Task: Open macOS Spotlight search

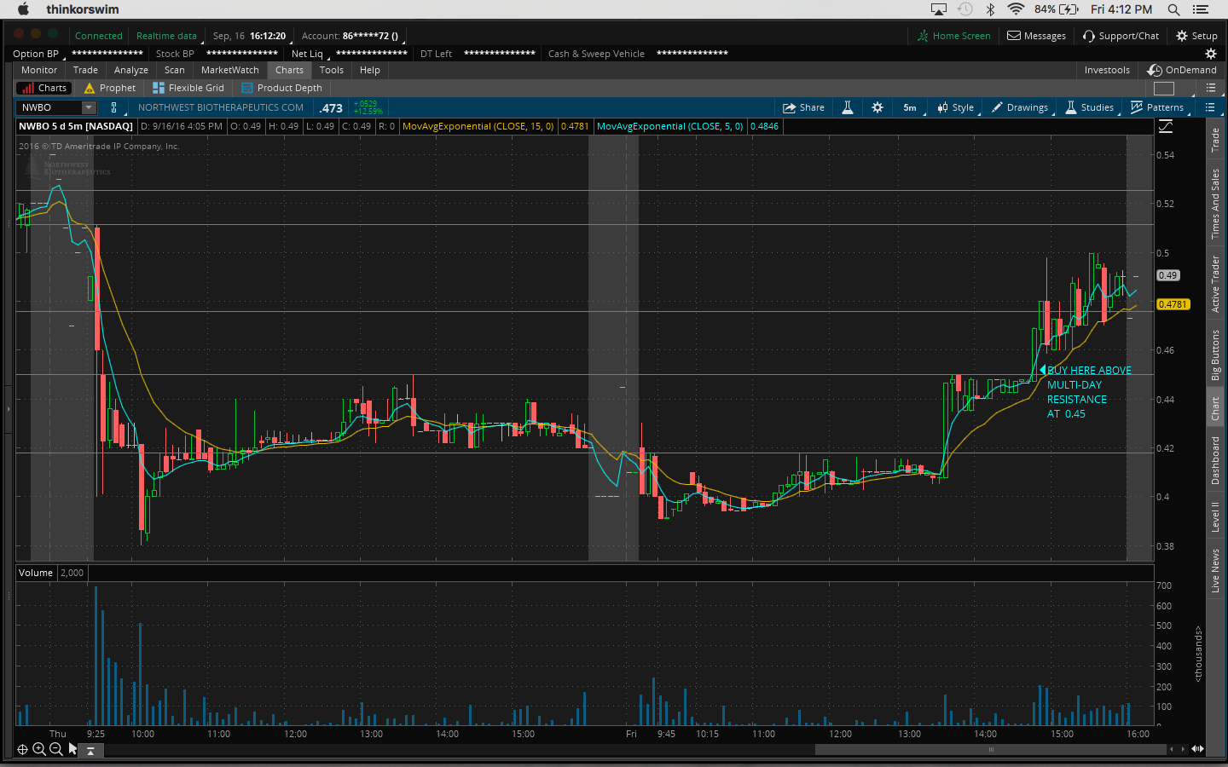Action: [1173, 9]
